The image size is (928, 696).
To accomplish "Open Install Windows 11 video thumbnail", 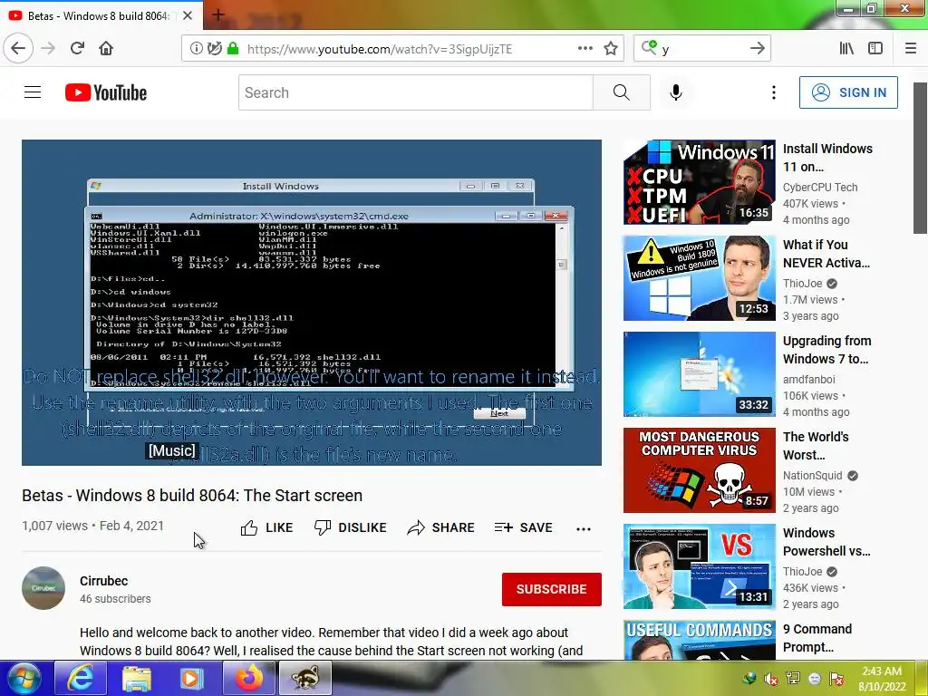I will pyautogui.click(x=699, y=182).
